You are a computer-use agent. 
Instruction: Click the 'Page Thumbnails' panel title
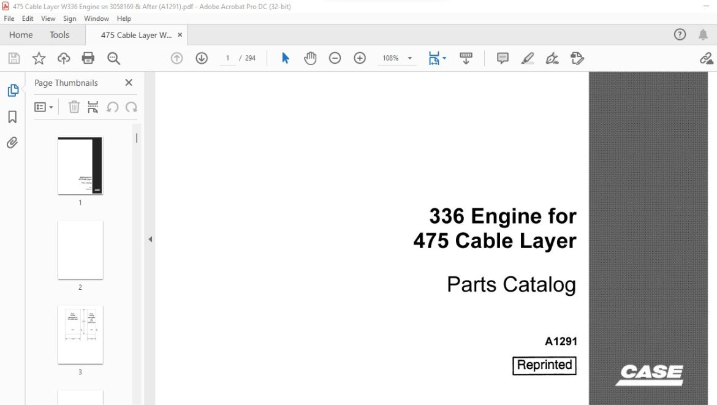tap(66, 83)
